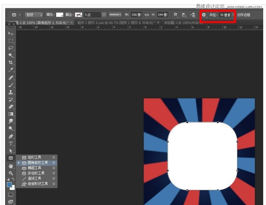The height and width of the screenshot is (205, 266).
Task: Switch to the 圆角矩形 1 document tab
Action: click(x=42, y=23)
